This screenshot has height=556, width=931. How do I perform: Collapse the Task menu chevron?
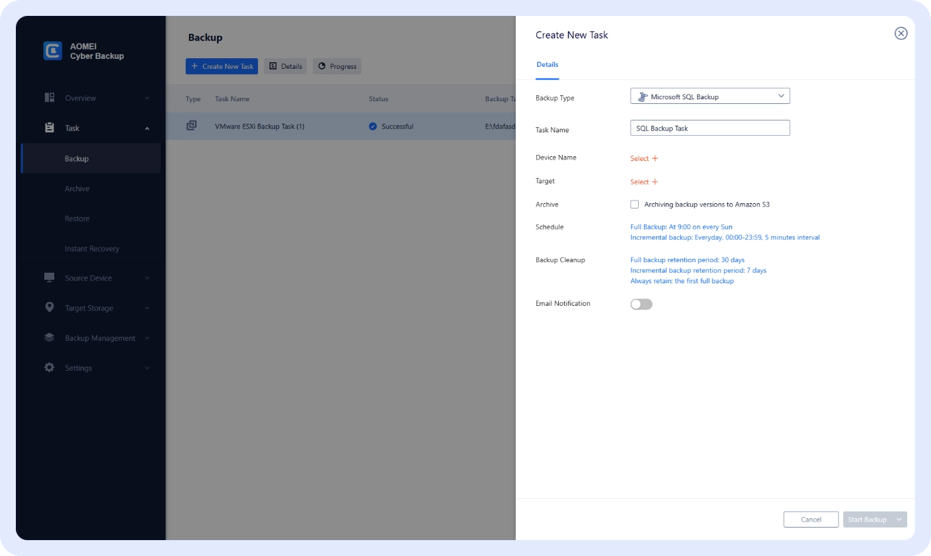click(x=147, y=128)
